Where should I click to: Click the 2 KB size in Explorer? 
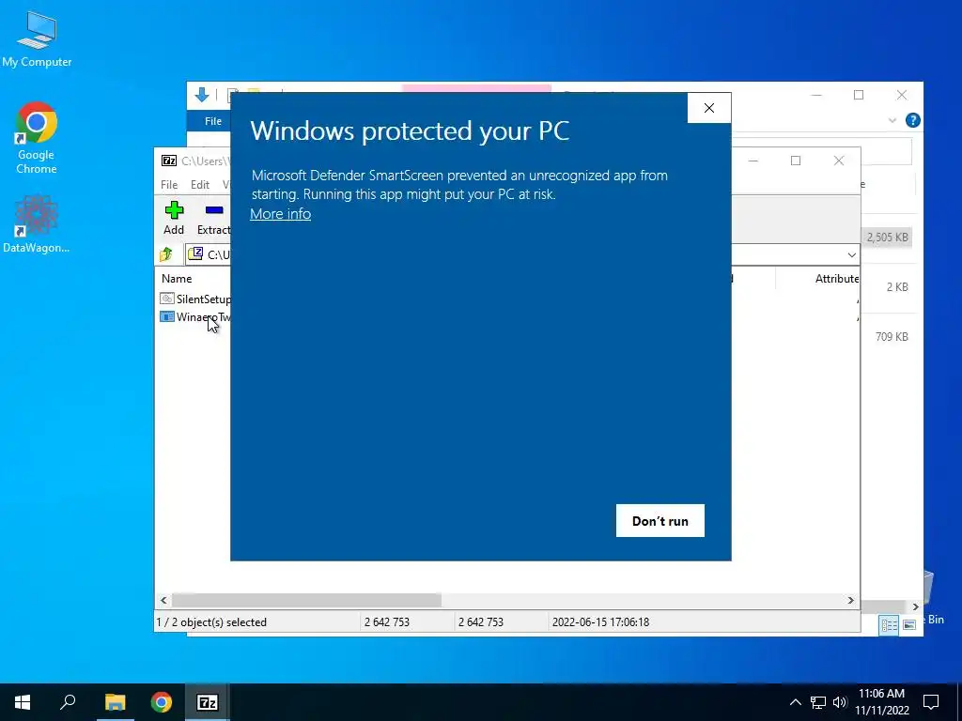pos(897,287)
